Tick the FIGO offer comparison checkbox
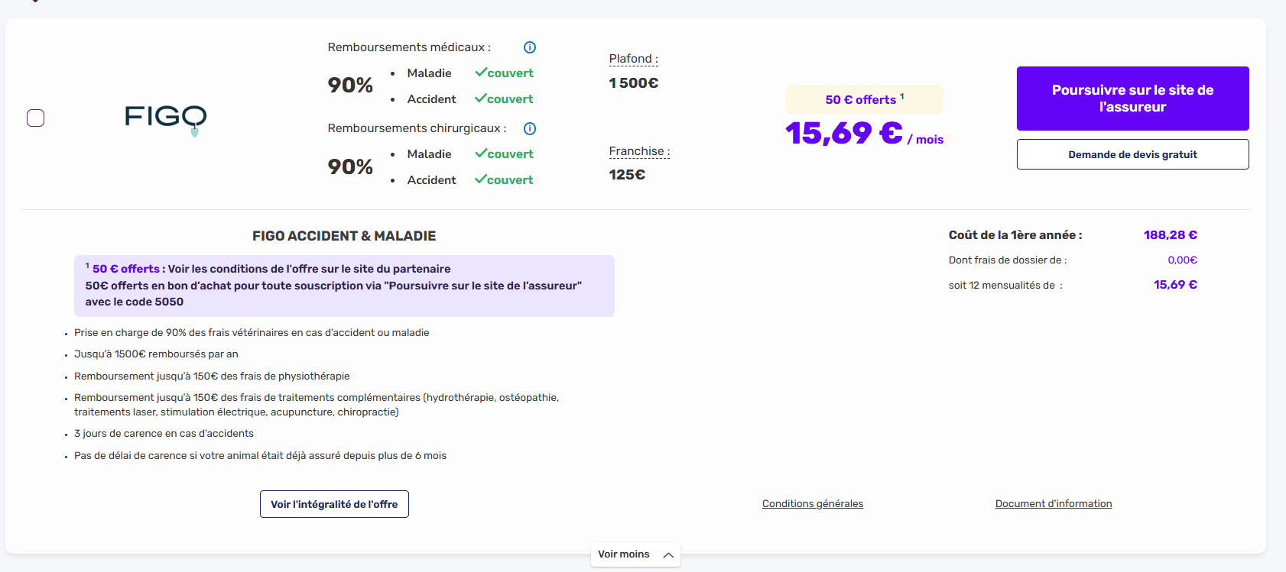 [35, 118]
